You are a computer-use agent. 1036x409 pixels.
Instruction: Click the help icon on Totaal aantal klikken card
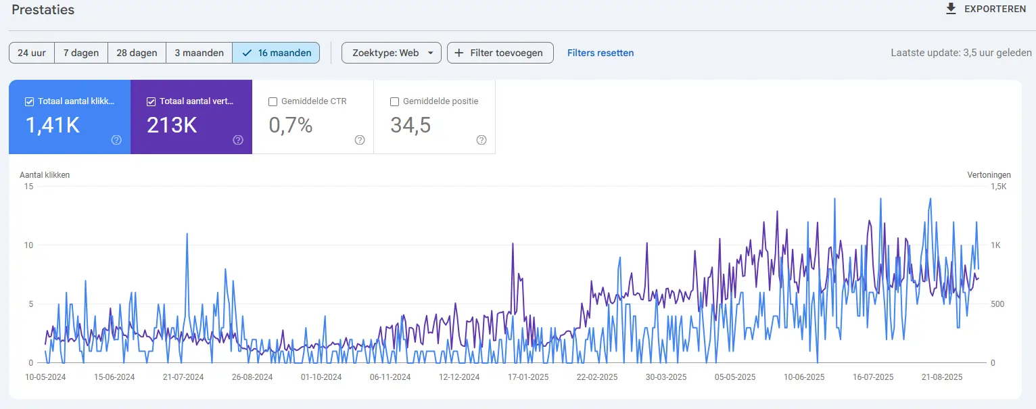pyautogui.click(x=116, y=140)
